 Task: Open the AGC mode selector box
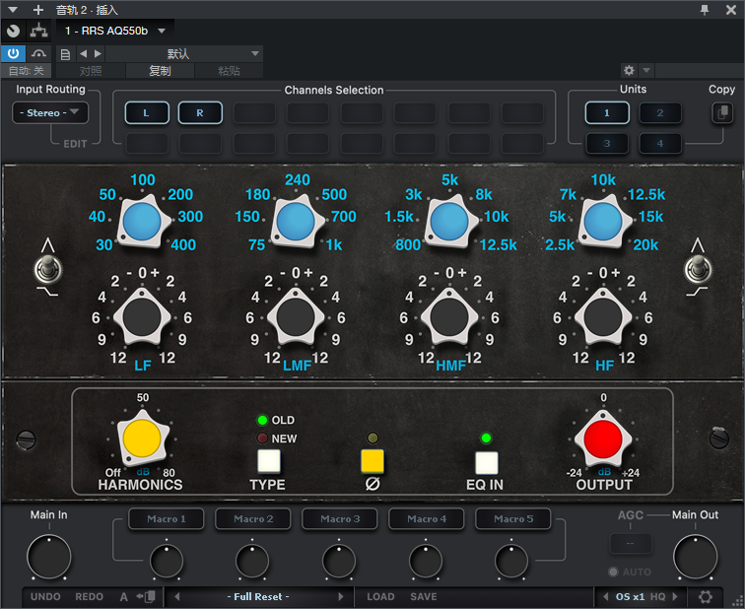click(x=630, y=543)
